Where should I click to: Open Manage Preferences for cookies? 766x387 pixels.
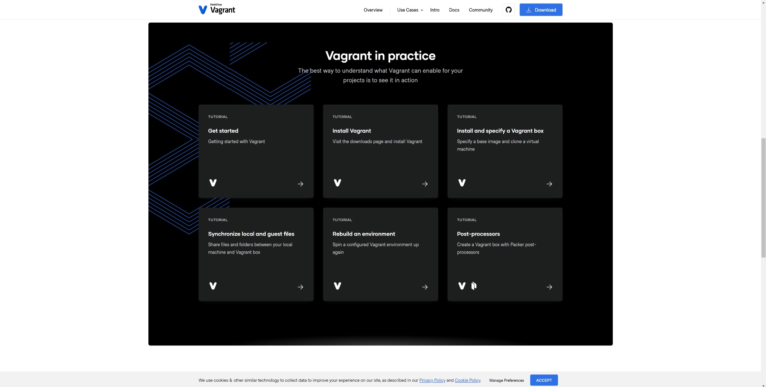pos(507,380)
